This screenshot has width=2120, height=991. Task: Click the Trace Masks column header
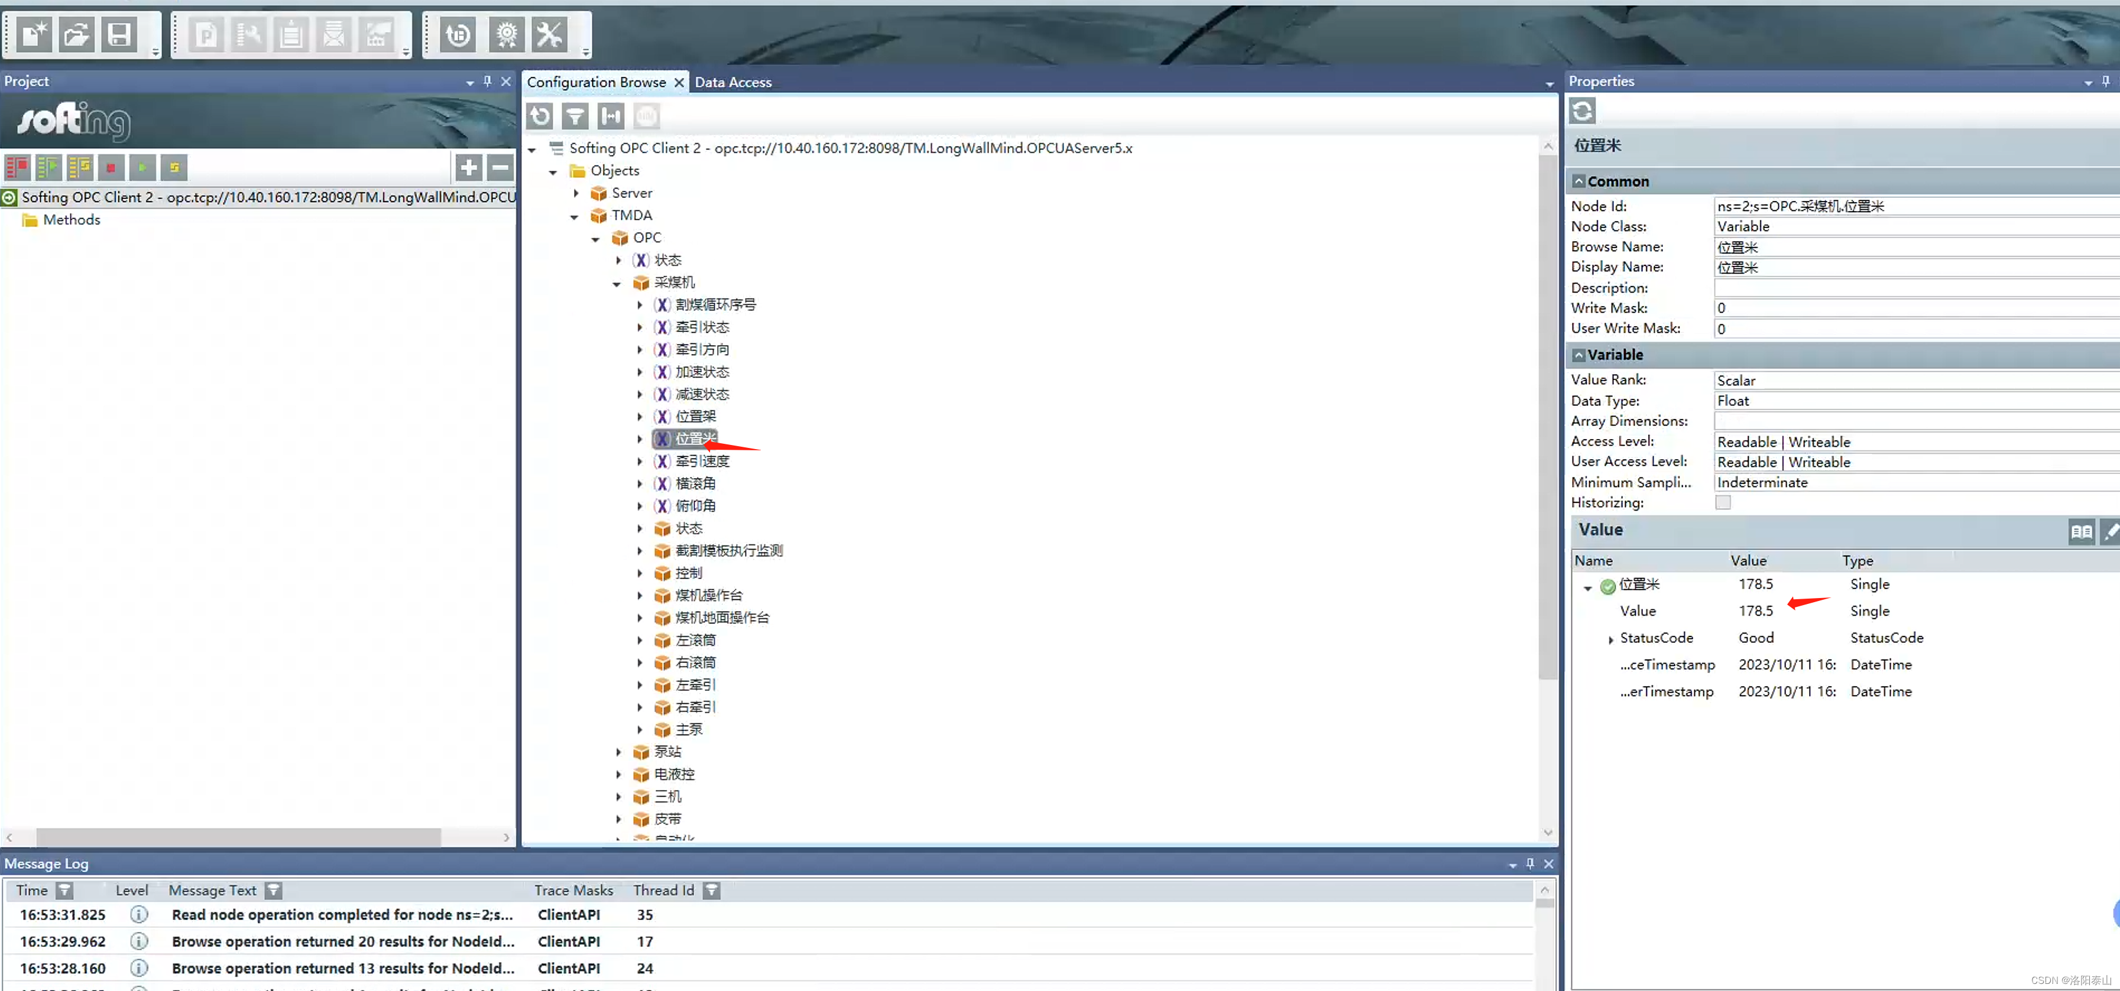click(x=573, y=891)
